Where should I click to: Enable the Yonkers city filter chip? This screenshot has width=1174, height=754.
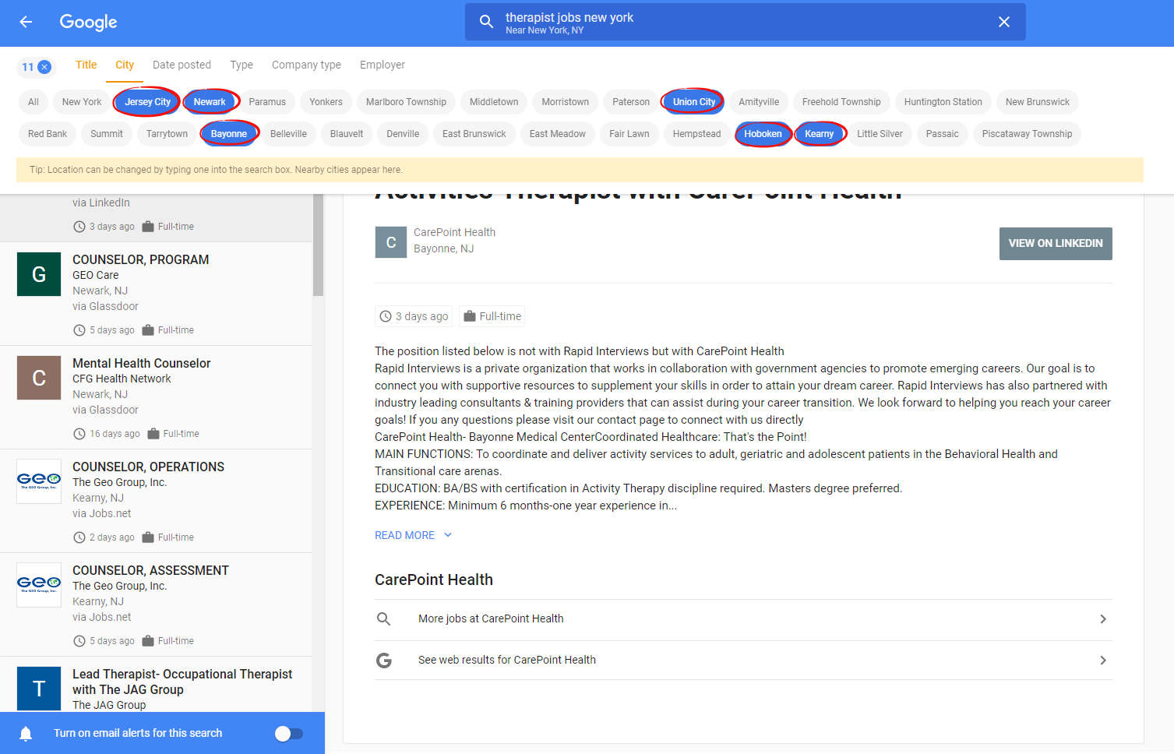[x=326, y=102]
